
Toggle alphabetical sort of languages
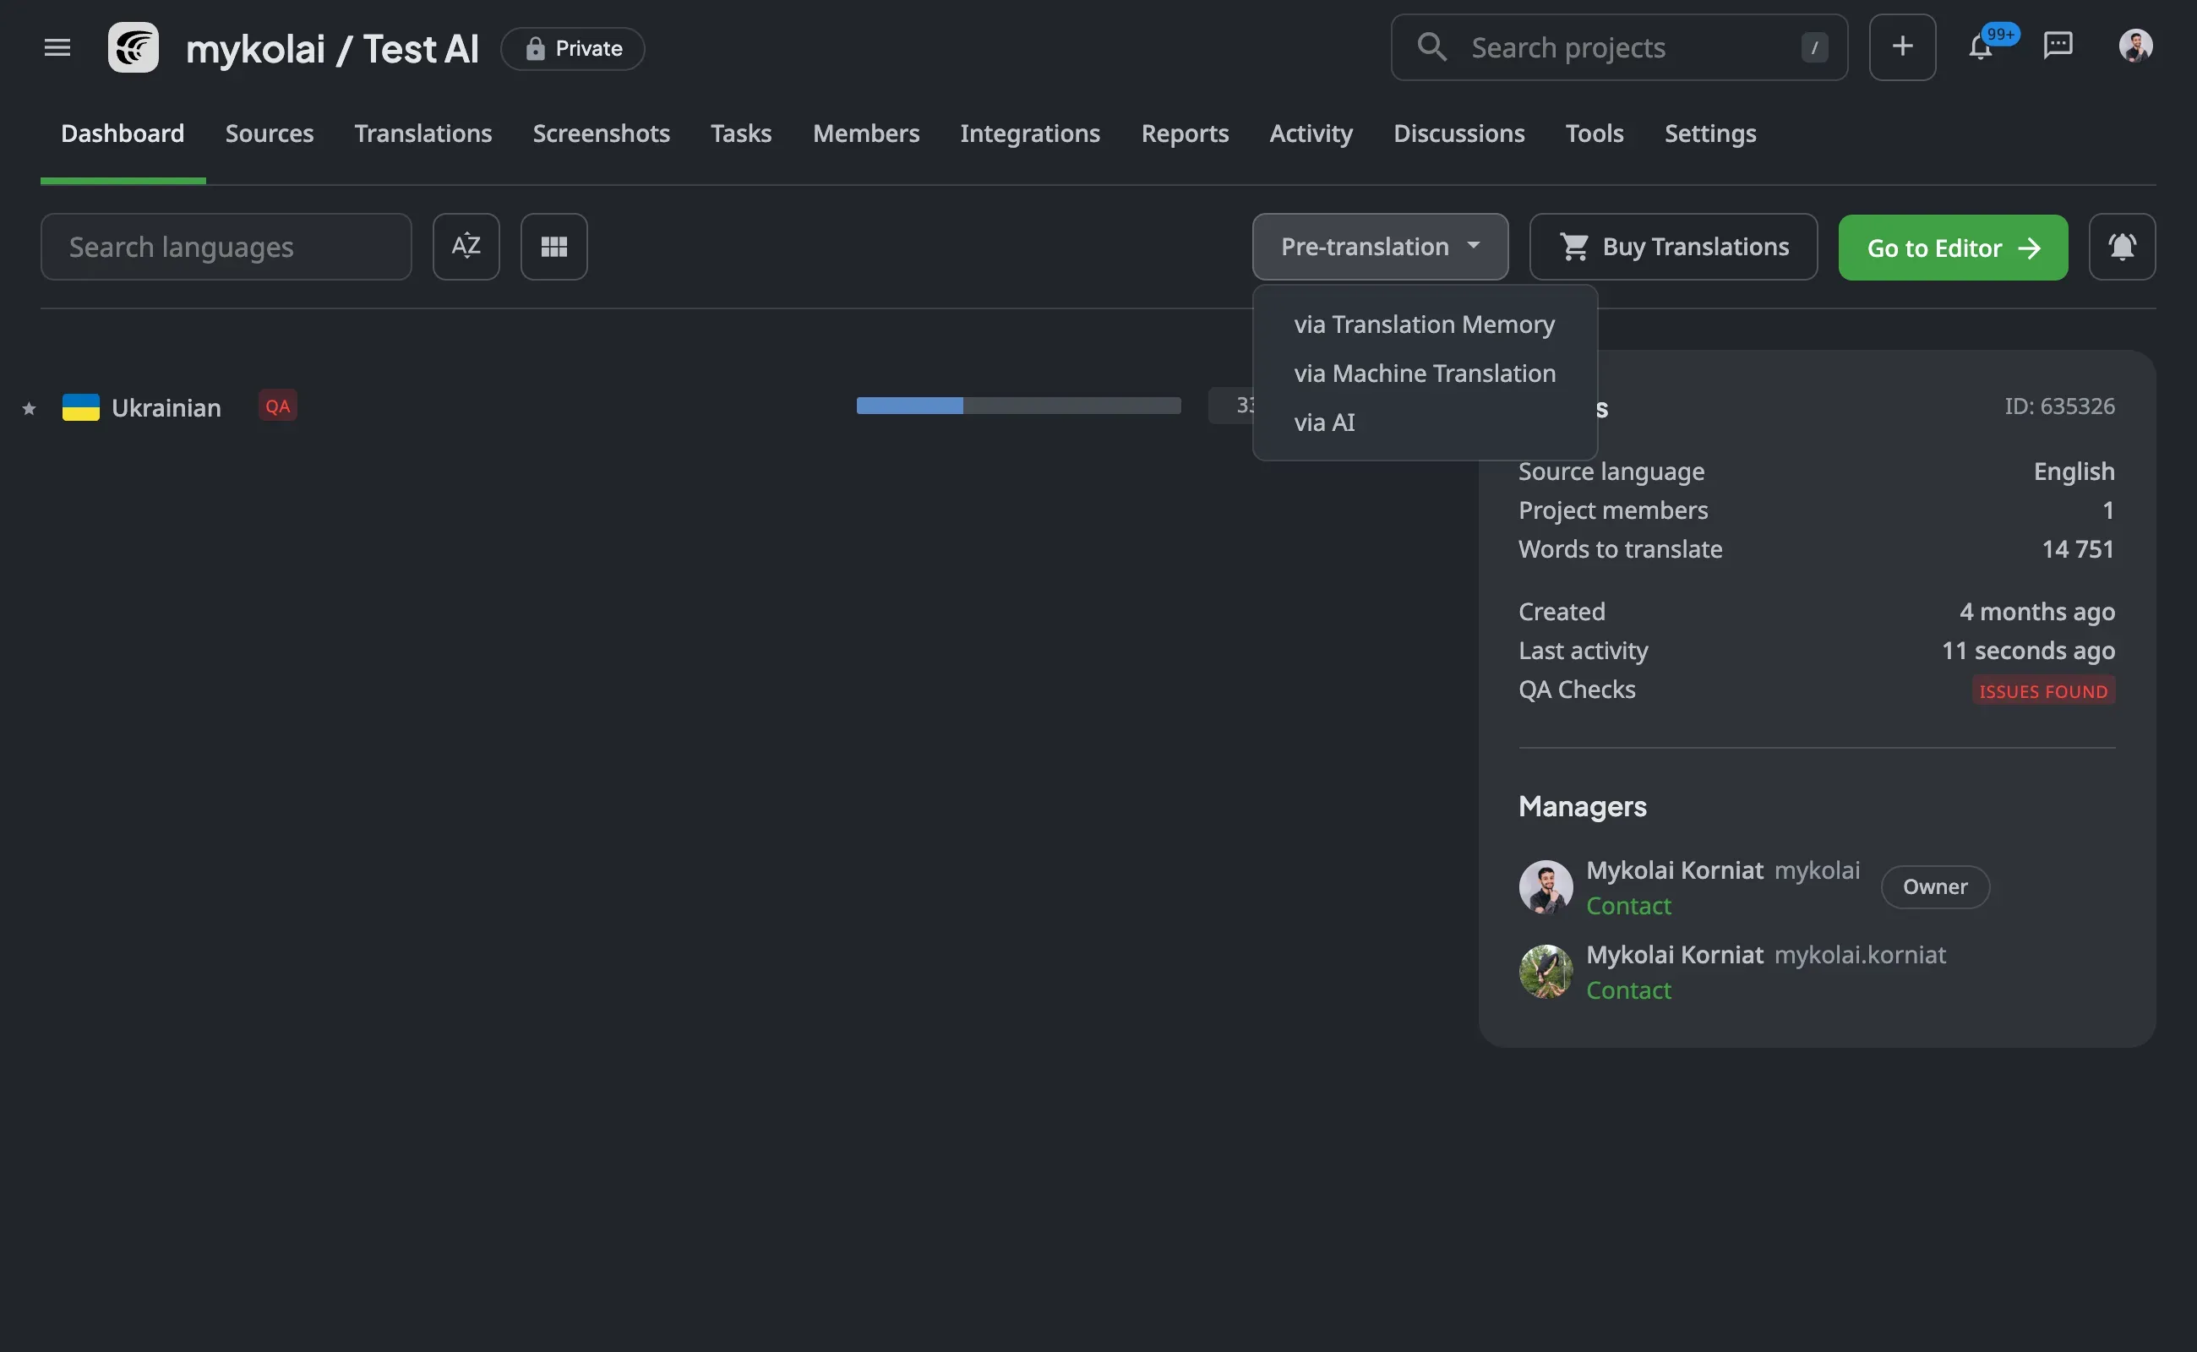pos(466,247)
